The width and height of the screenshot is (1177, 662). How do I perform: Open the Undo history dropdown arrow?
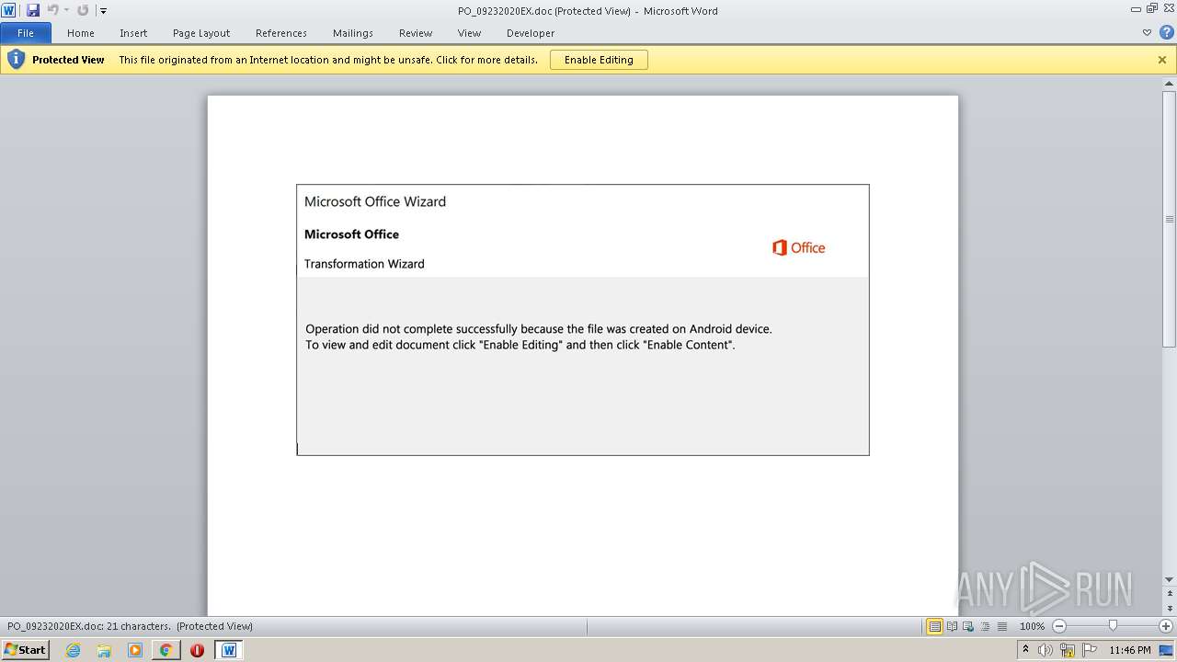[x=66, y=10]
